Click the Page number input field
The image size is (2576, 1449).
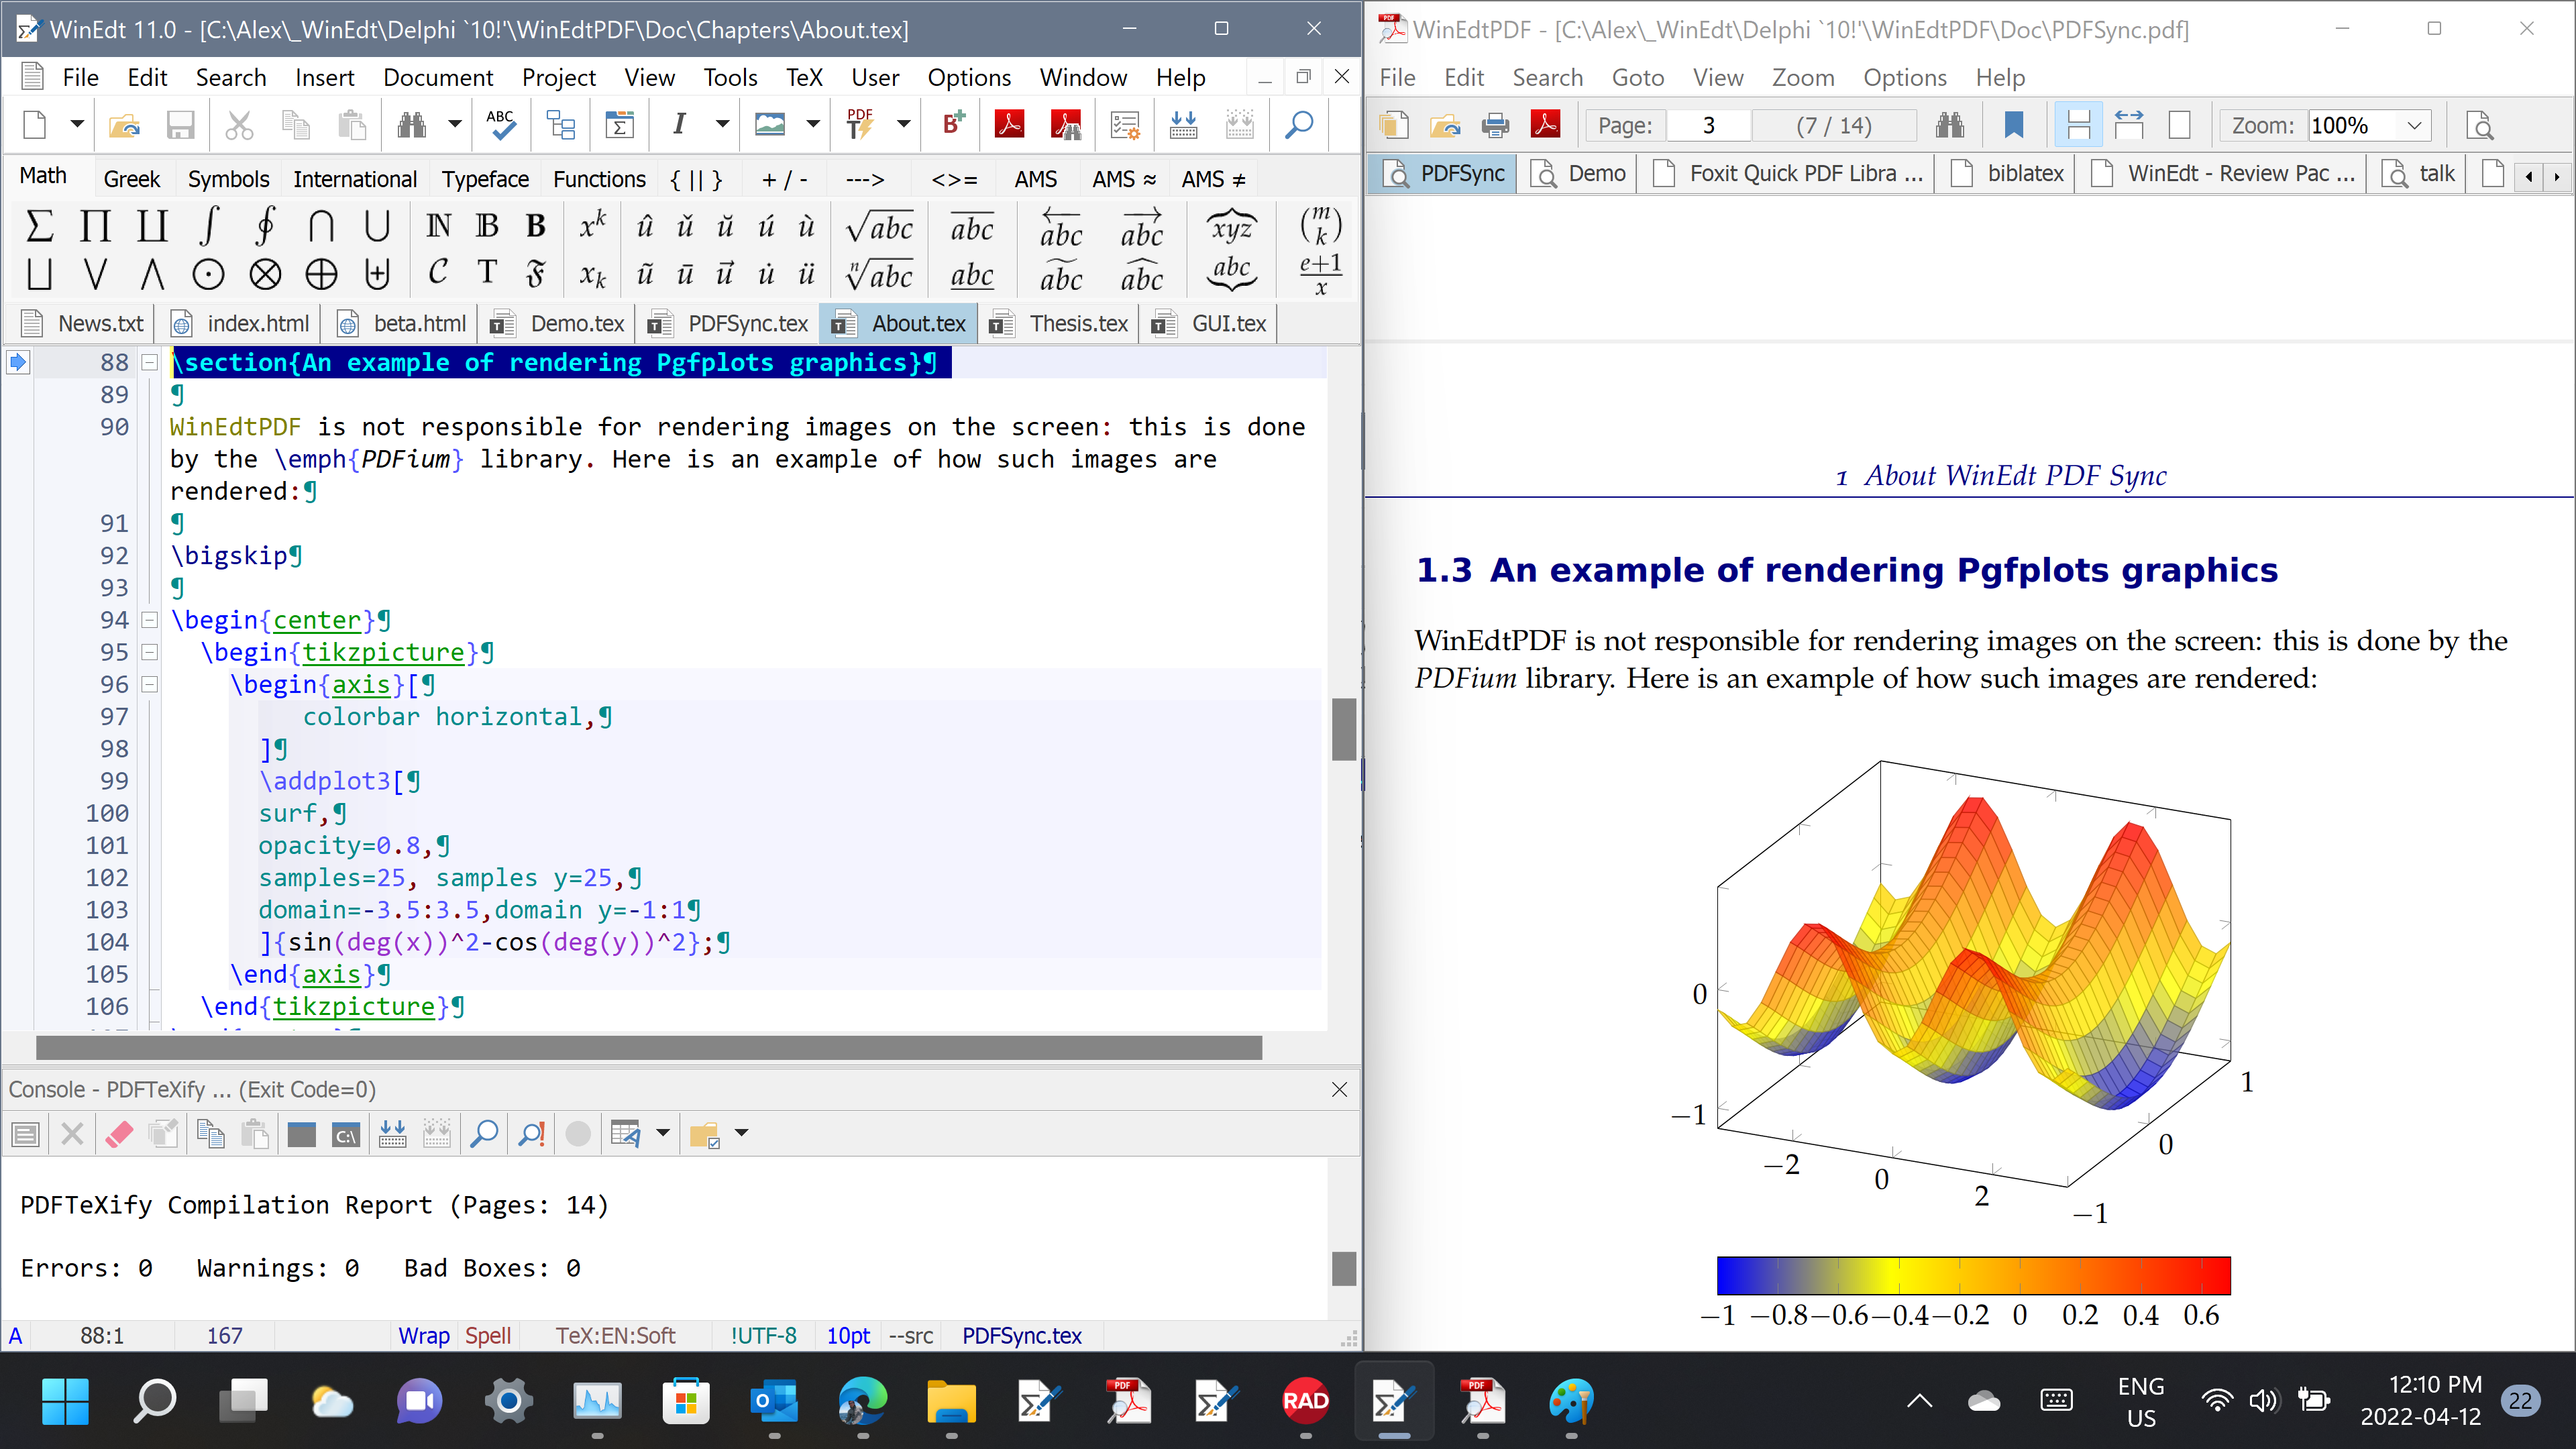pyautogui.click(x=1709, y=125)
